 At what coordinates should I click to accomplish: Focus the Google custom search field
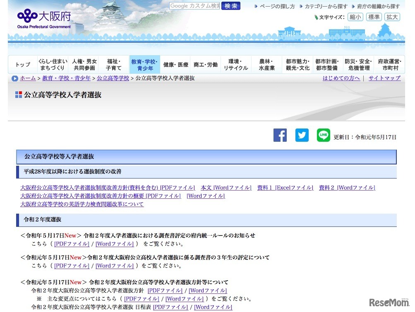coord(194,6)
